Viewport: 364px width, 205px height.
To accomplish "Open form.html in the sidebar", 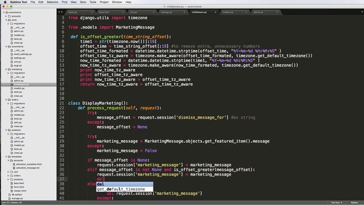I will [x=19, y=187].
